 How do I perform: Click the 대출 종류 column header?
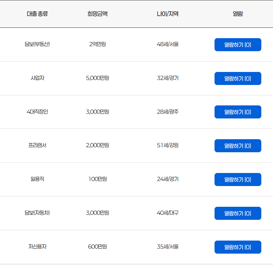37,14
